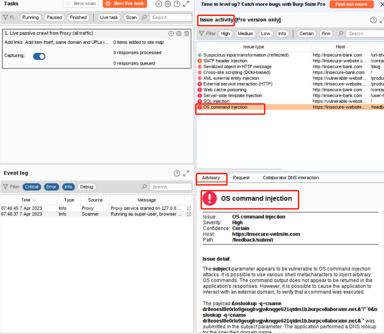
Task: Switch to the Request tab
Action: pyautogui.click(x=241, y=178)
